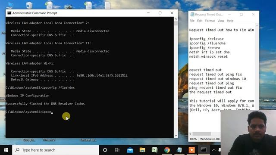Open the orange app on taskbar
This screenshot has height=155, width=276.
191,150
